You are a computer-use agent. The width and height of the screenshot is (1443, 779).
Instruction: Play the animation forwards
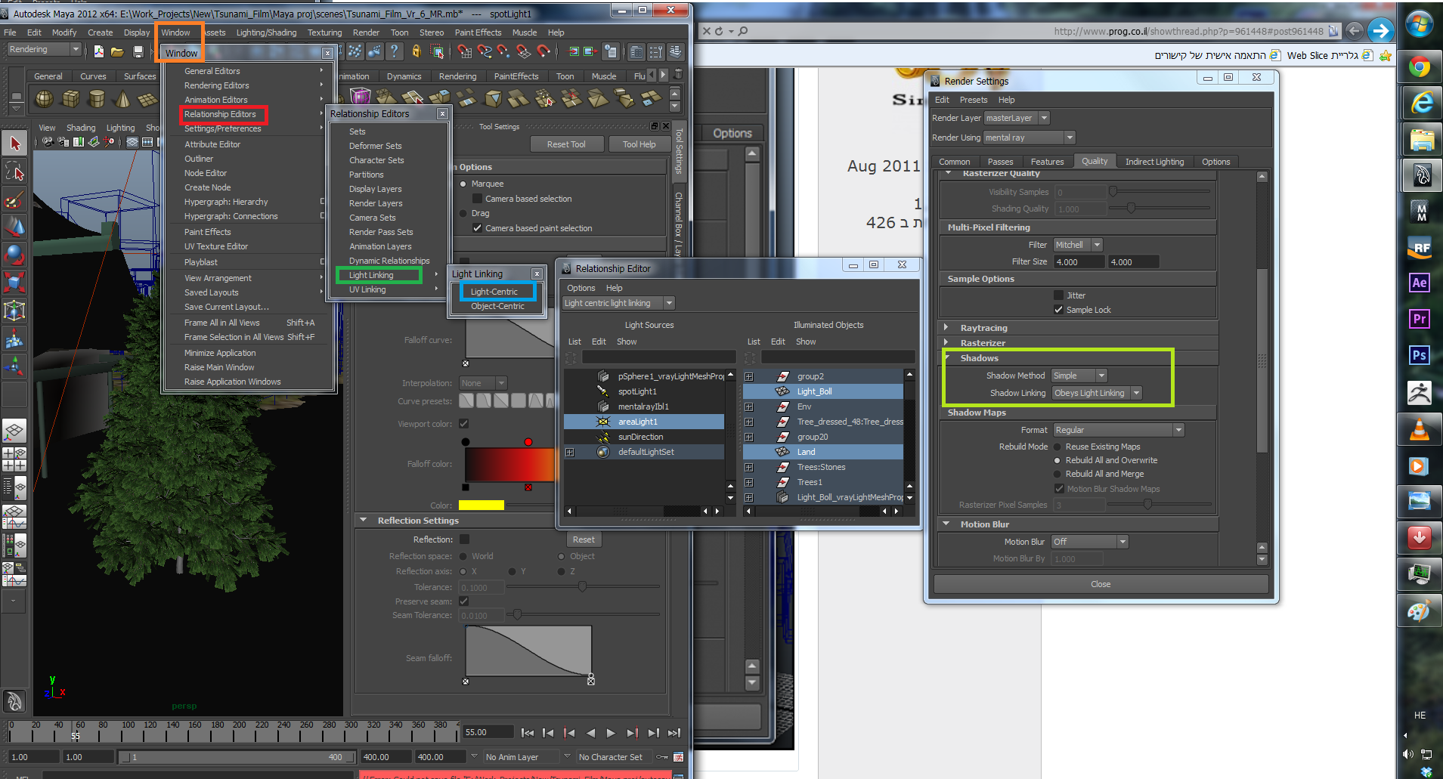tap(611, 733)
